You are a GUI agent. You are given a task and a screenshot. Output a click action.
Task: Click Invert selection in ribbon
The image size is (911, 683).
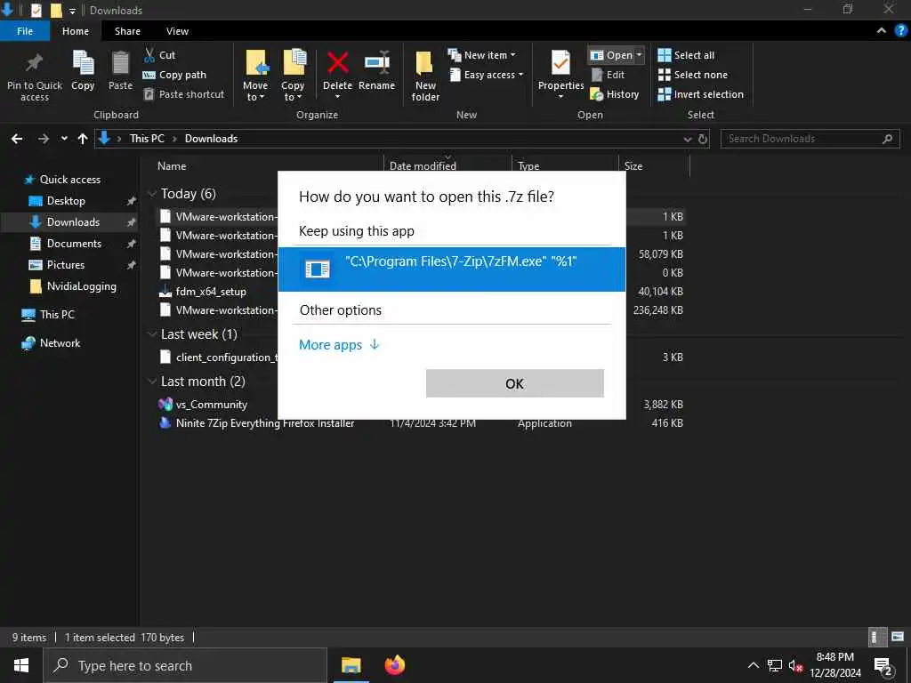click(700, 94)
